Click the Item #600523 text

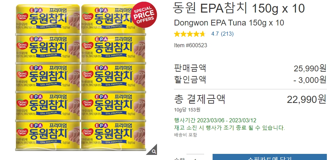tap(191, 46)
